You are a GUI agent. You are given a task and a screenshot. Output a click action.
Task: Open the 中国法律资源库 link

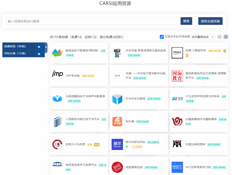195,144
